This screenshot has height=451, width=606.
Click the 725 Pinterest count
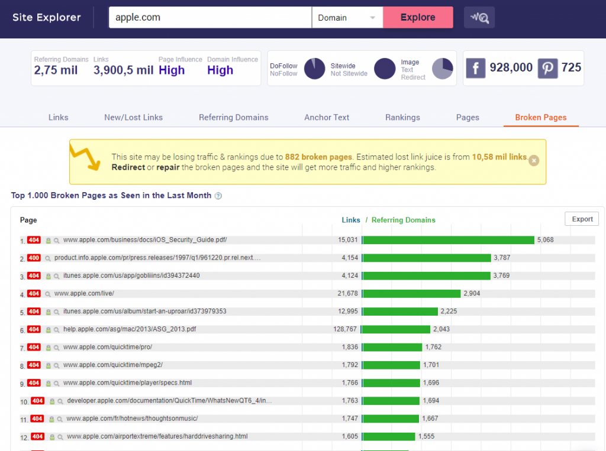click(x=571, y=67)
